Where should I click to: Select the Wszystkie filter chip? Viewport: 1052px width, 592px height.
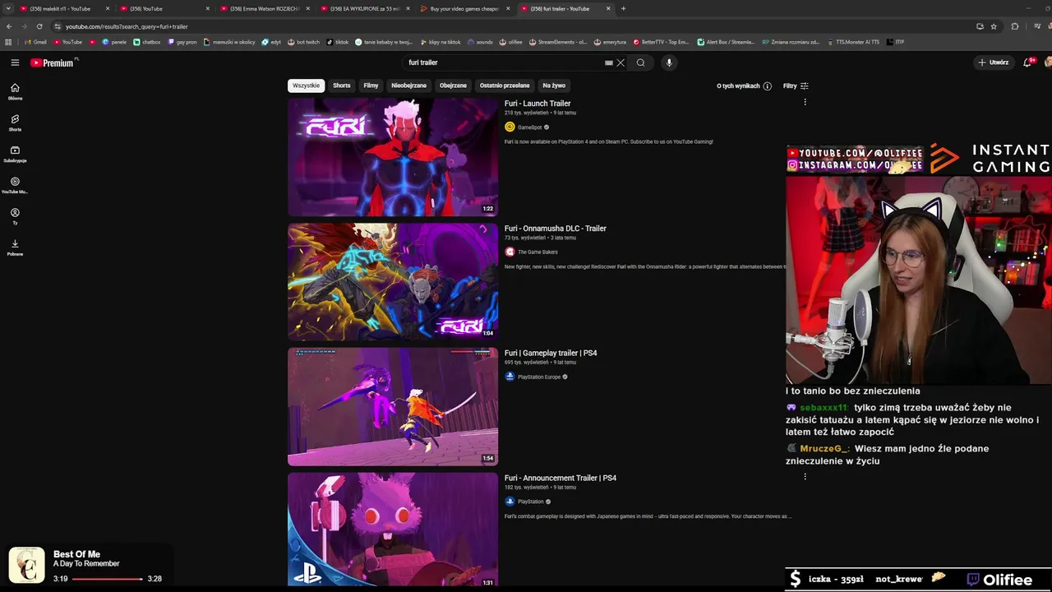pyautogui.click(x=306, y=86)
